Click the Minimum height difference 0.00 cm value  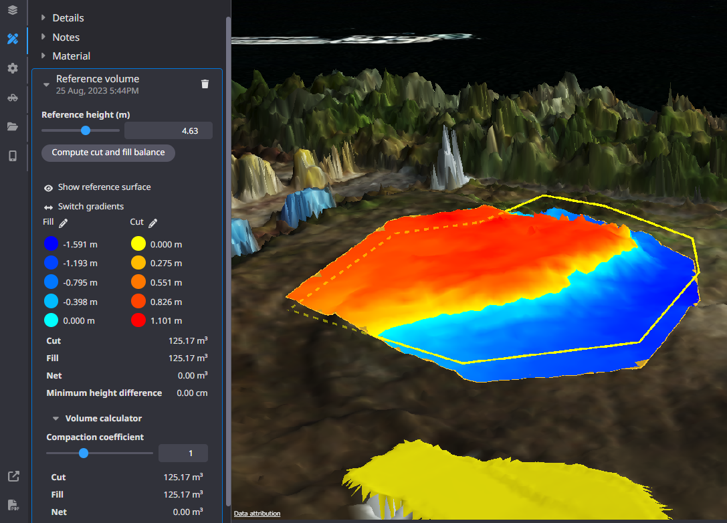[x=192, y=393]
